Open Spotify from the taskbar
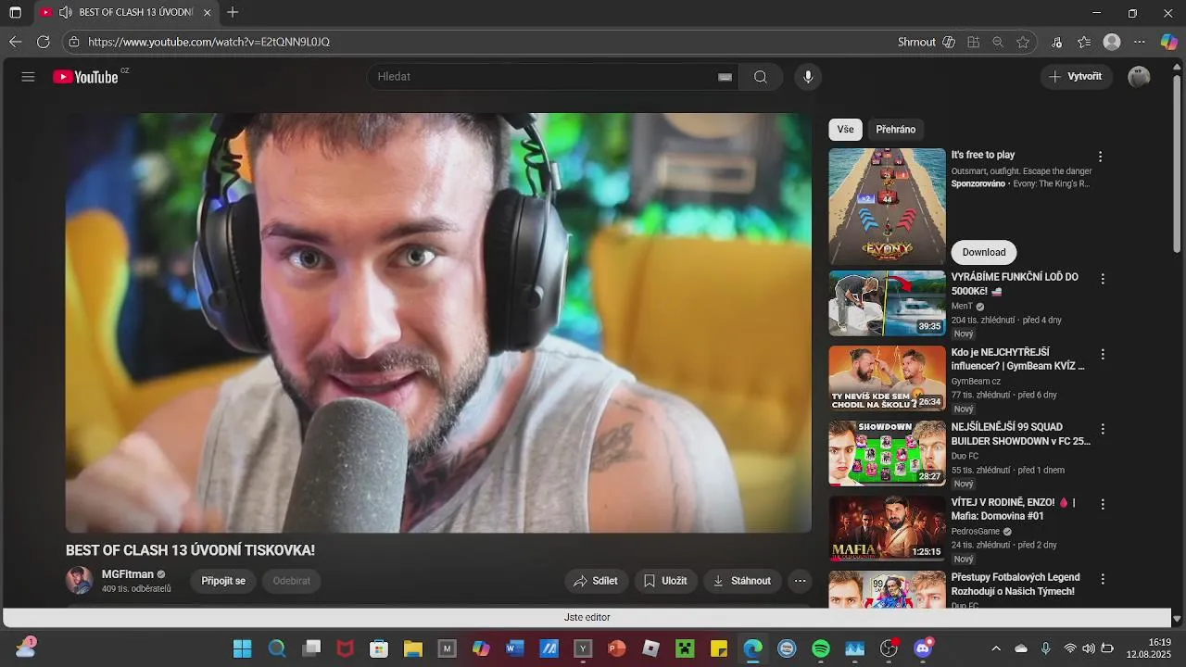This screenshot has width=1186, height=667. point(821,648)
